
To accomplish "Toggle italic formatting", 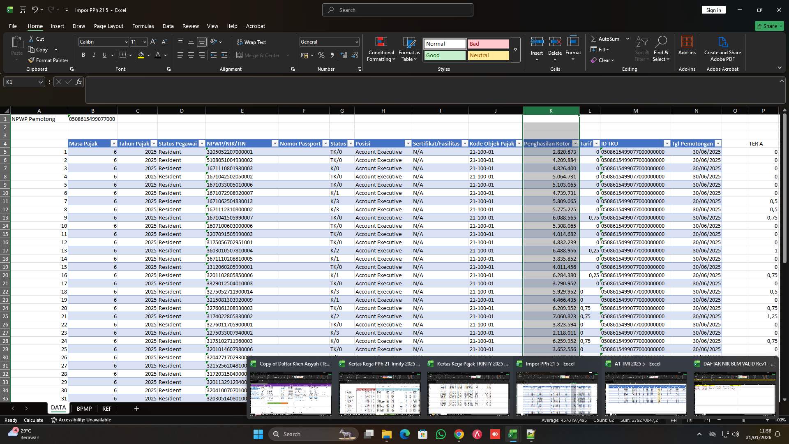I will tap(94, 55).
